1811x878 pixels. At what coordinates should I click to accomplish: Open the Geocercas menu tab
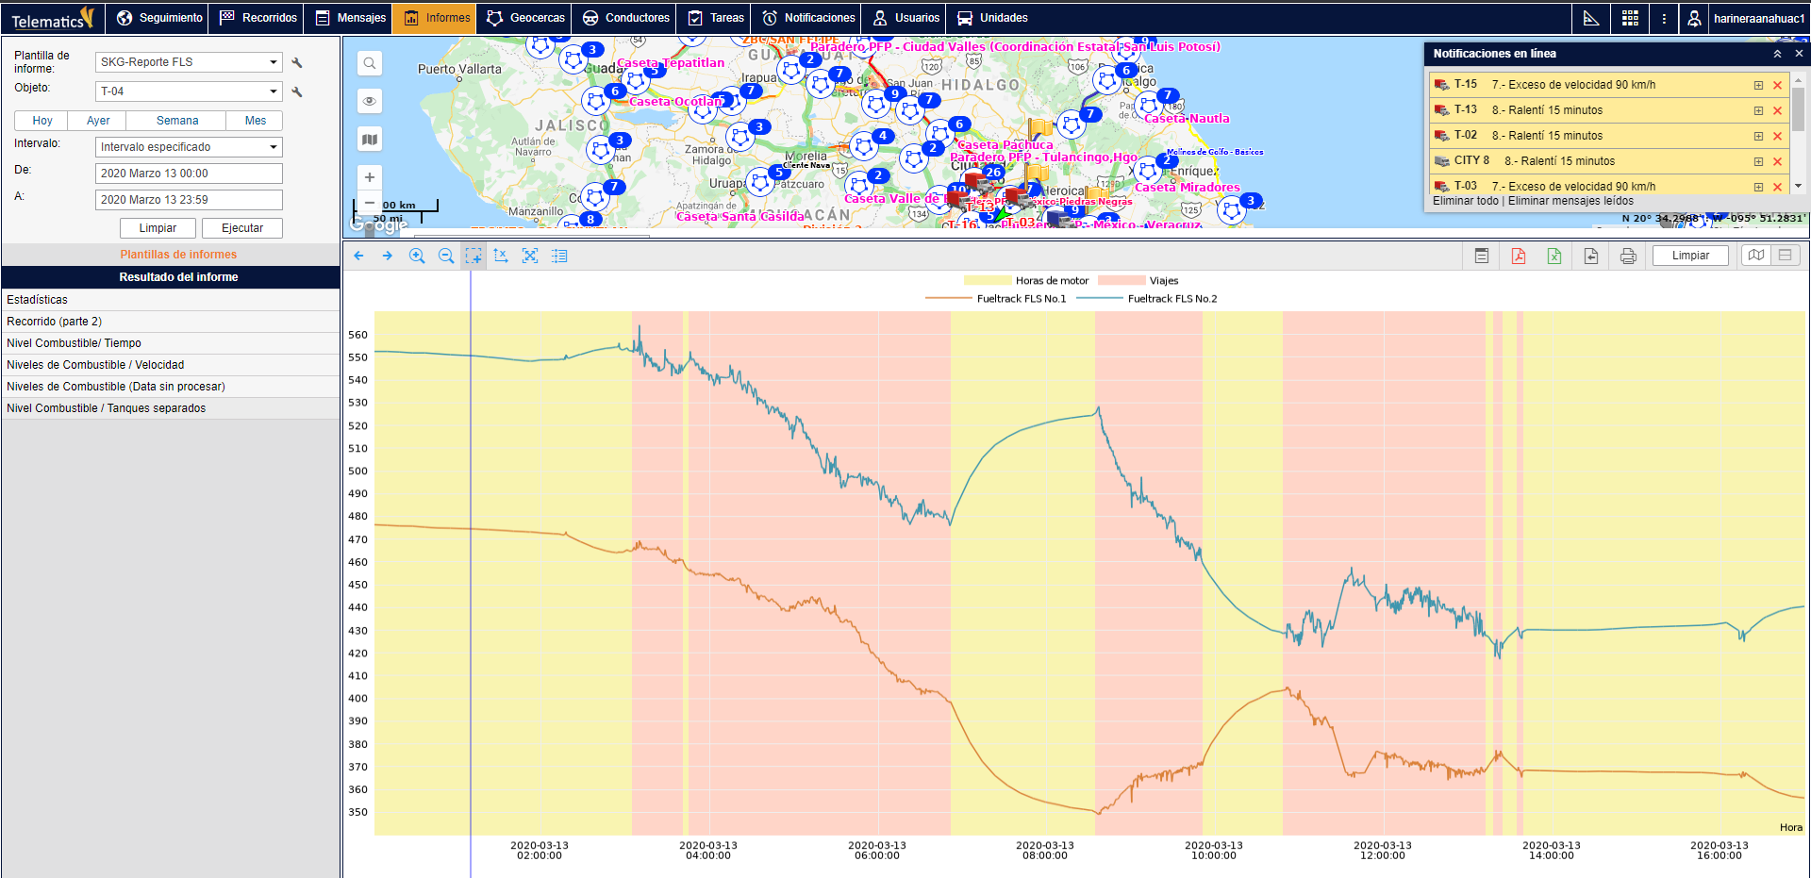pos(526,18)
